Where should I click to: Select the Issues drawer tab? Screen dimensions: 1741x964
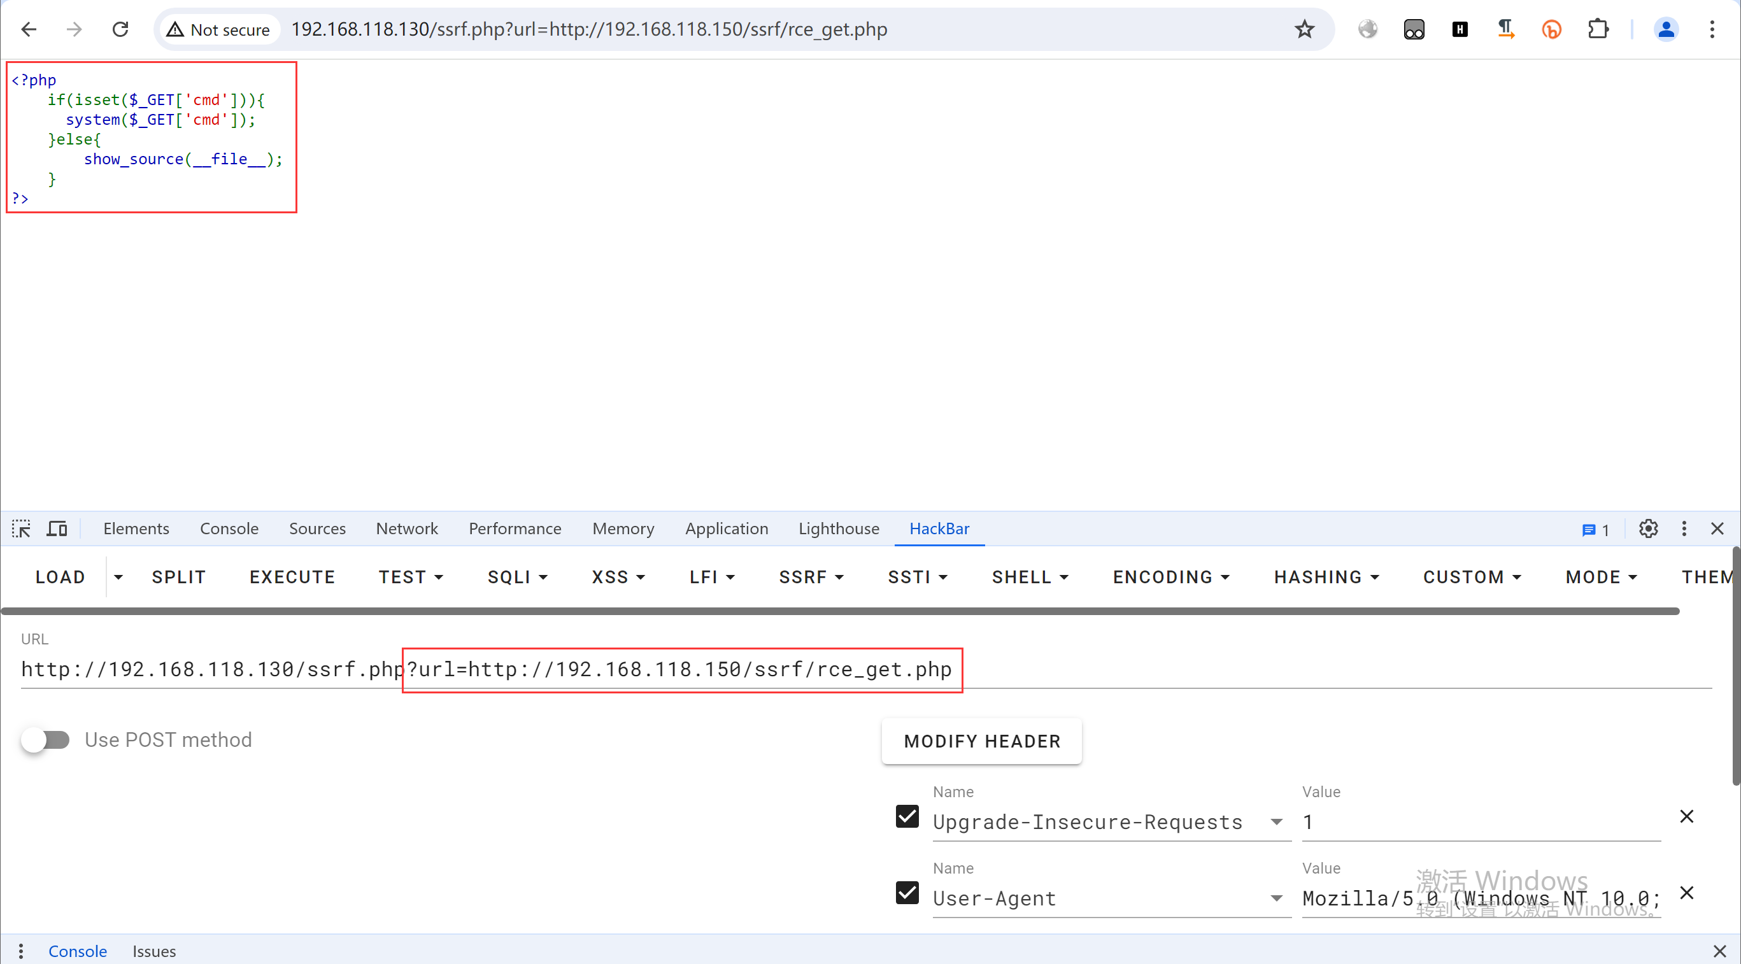[154, 951]
